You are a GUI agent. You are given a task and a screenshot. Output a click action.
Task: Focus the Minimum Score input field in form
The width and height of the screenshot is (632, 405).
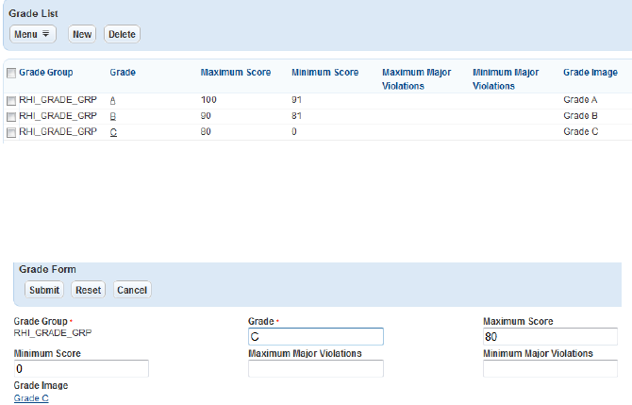[81, 368]
